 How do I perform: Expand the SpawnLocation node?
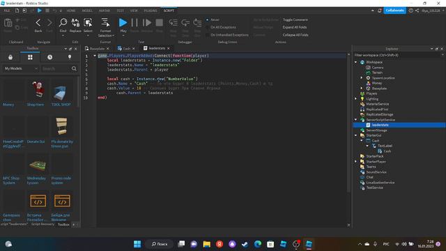[x=362, y=77]
